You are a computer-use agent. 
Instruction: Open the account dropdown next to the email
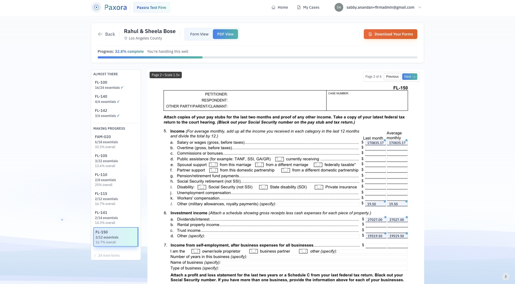pyautogui.click(x=419, y=7)
